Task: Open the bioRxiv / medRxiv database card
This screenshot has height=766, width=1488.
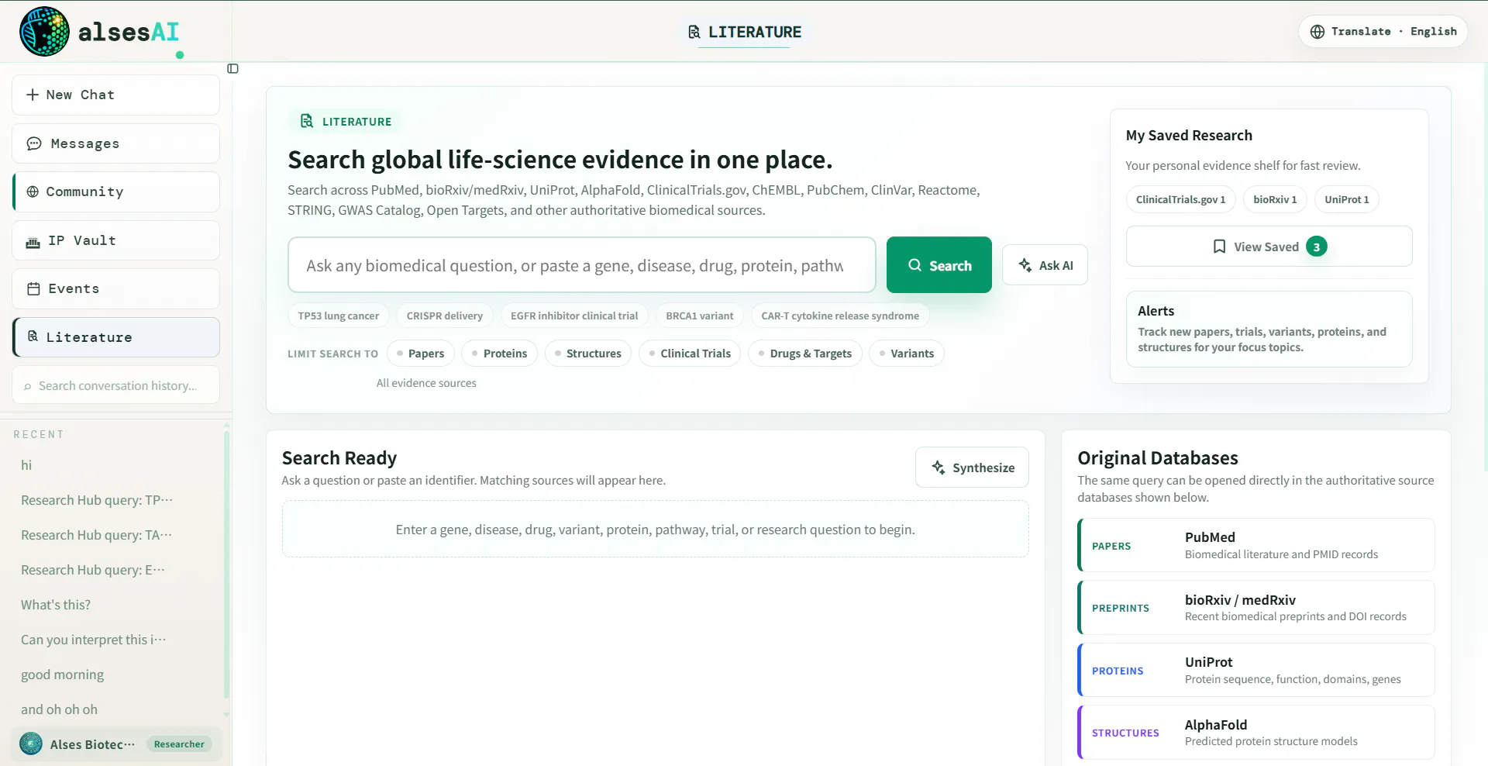Action: tap(1256, 608)
